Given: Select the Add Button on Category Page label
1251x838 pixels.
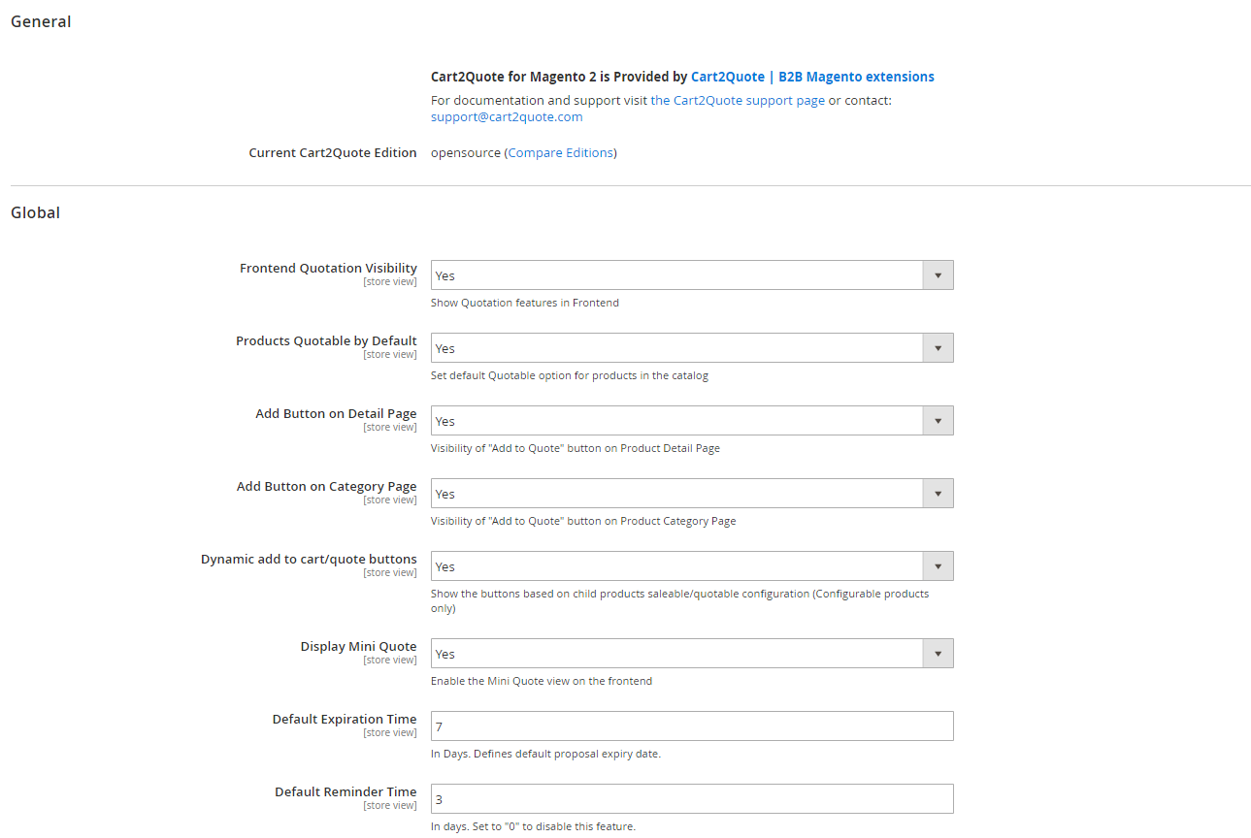Looking at the screenshot, I should 327,487.
